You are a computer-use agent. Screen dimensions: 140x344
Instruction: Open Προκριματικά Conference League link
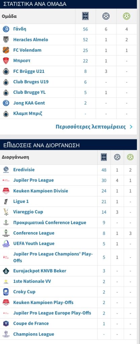click(x=50, y=222)
